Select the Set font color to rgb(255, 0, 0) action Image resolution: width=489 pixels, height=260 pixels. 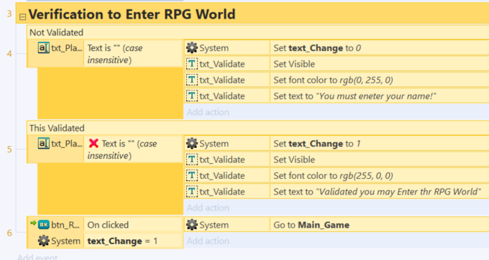379,176
